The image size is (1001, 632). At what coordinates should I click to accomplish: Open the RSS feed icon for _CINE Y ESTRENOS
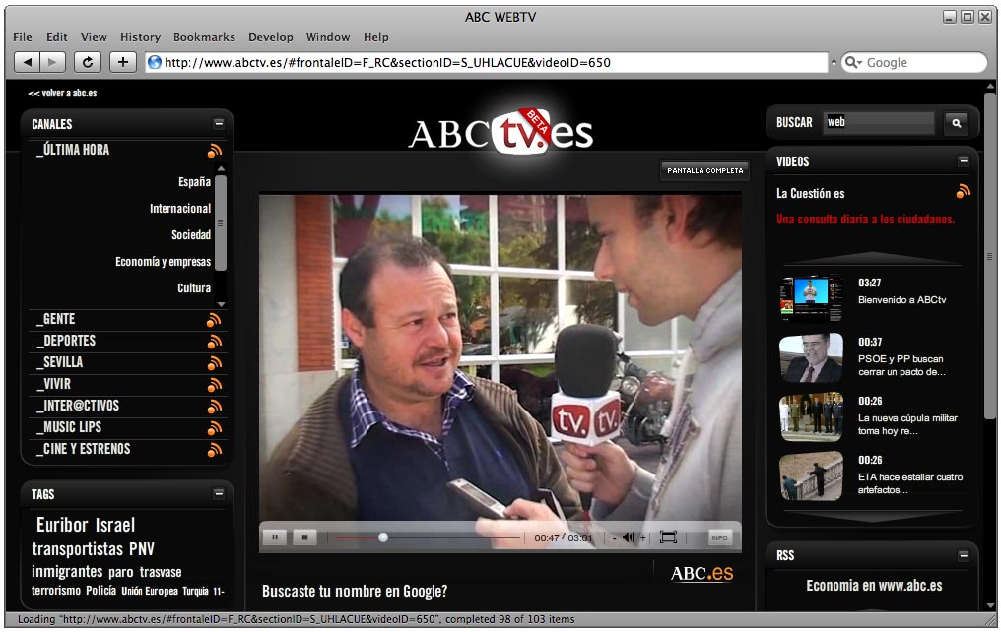(215, 450)
